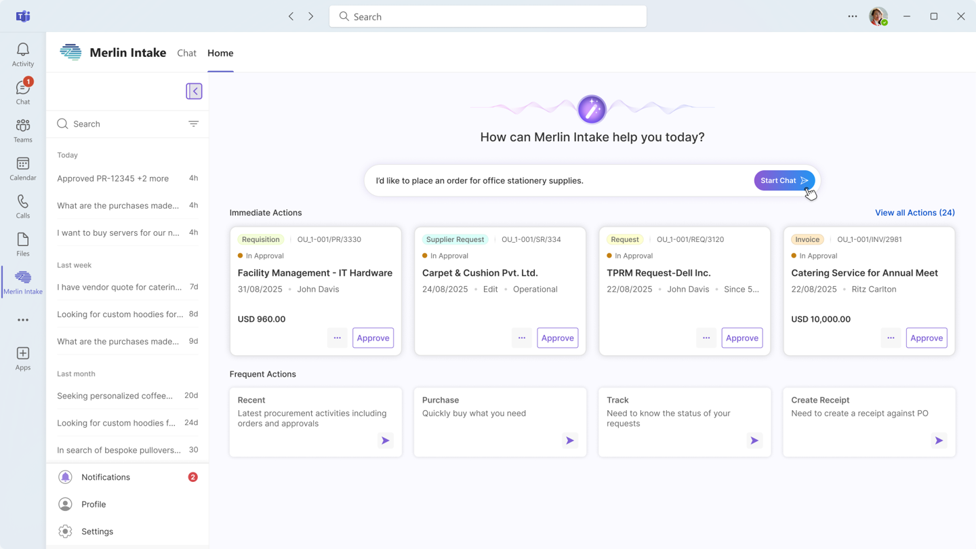Click the filter icon beside chat search
Screen dimensions: 976x549
coord(193,124)
